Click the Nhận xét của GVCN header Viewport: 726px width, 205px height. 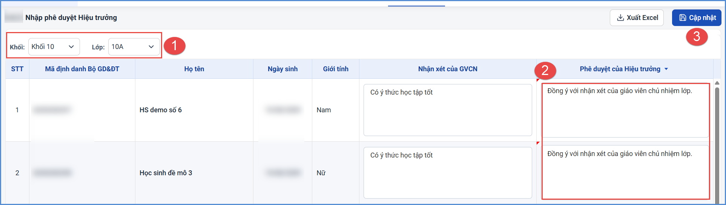tap(448, 69)
